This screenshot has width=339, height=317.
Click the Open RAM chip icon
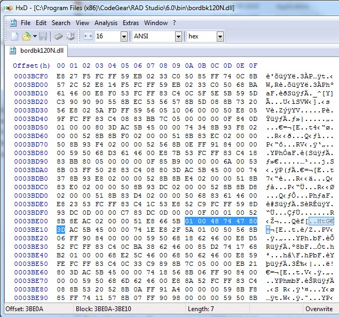tap(58, 36)
